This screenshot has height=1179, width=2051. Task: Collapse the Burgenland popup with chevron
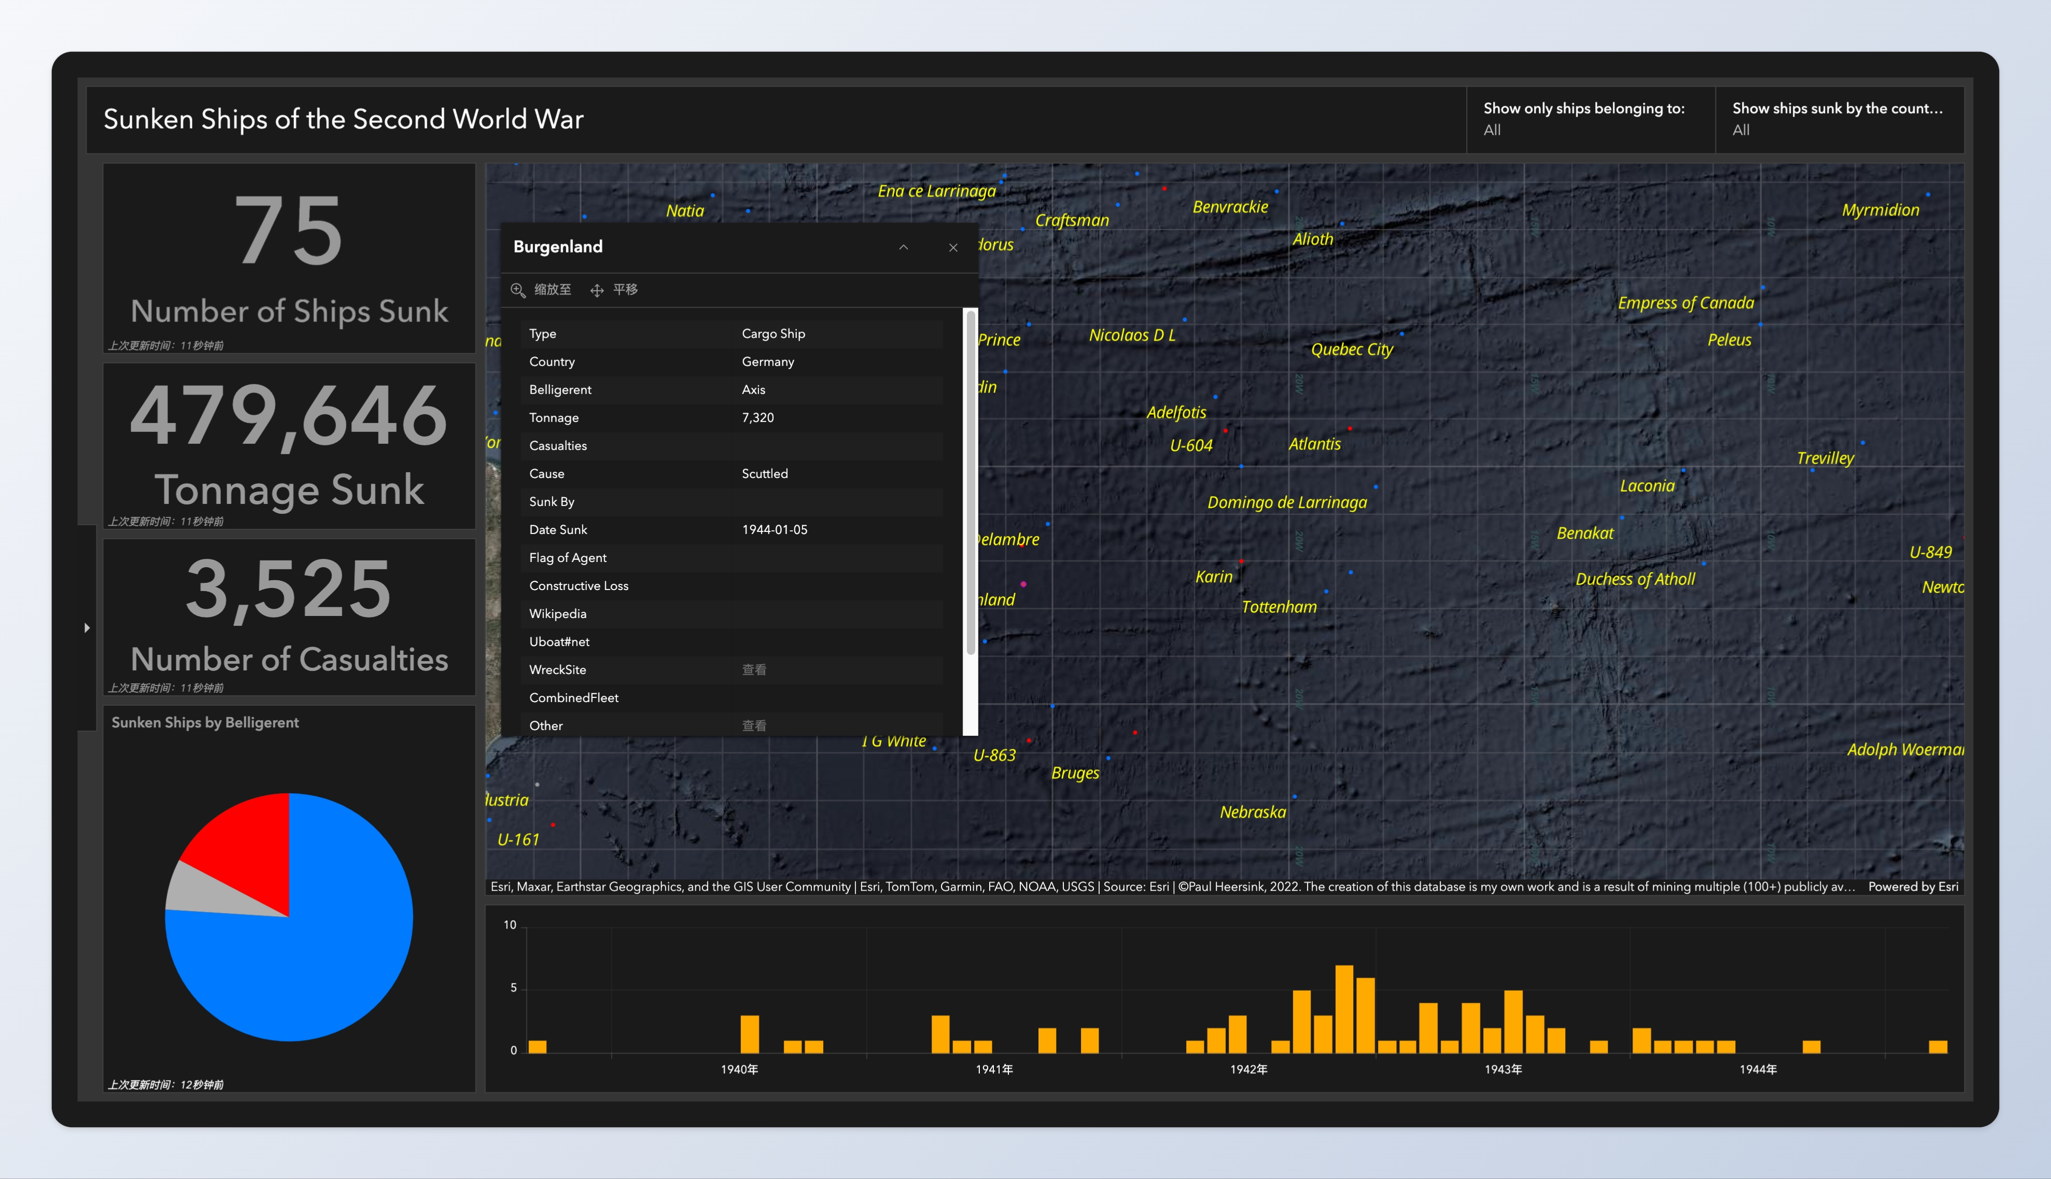904,247
